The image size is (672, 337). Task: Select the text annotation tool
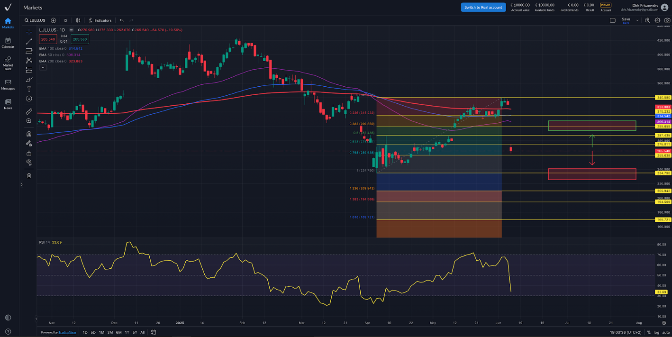click(29, 89)
